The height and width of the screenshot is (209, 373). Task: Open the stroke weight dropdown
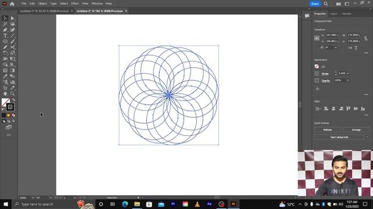348,74
